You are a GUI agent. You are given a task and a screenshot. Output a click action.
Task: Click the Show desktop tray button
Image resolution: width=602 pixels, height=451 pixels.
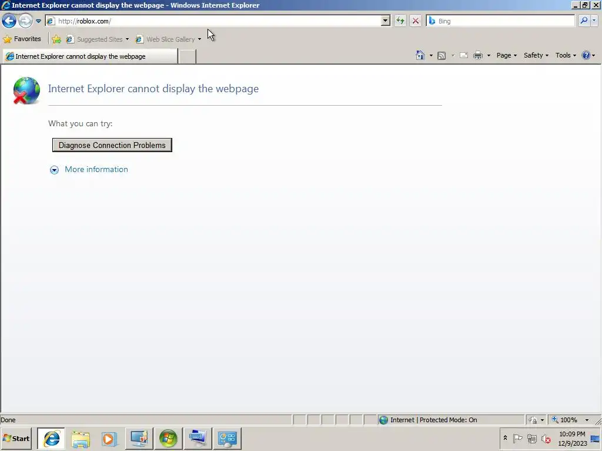coord(595,439)
